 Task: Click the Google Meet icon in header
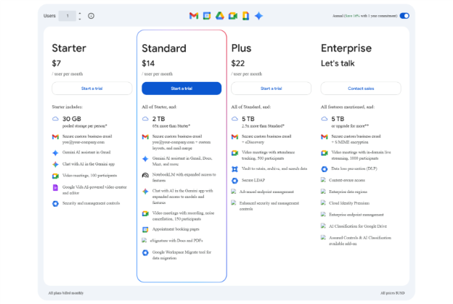pos(233,16)
